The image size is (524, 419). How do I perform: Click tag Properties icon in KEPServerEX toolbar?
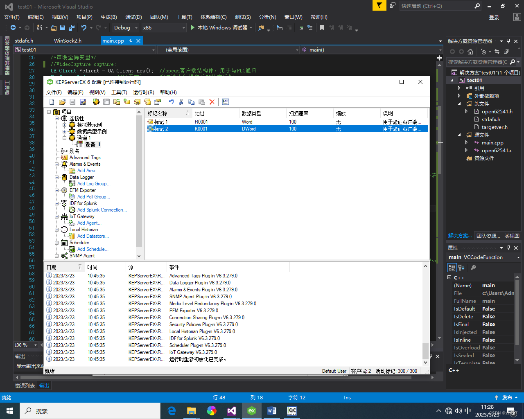point(158,102)
